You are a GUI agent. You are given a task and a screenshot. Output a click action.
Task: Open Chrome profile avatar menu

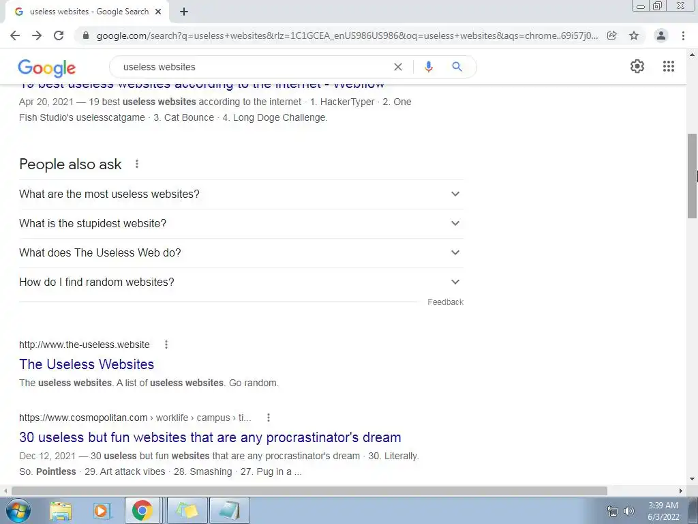(661, 35)
